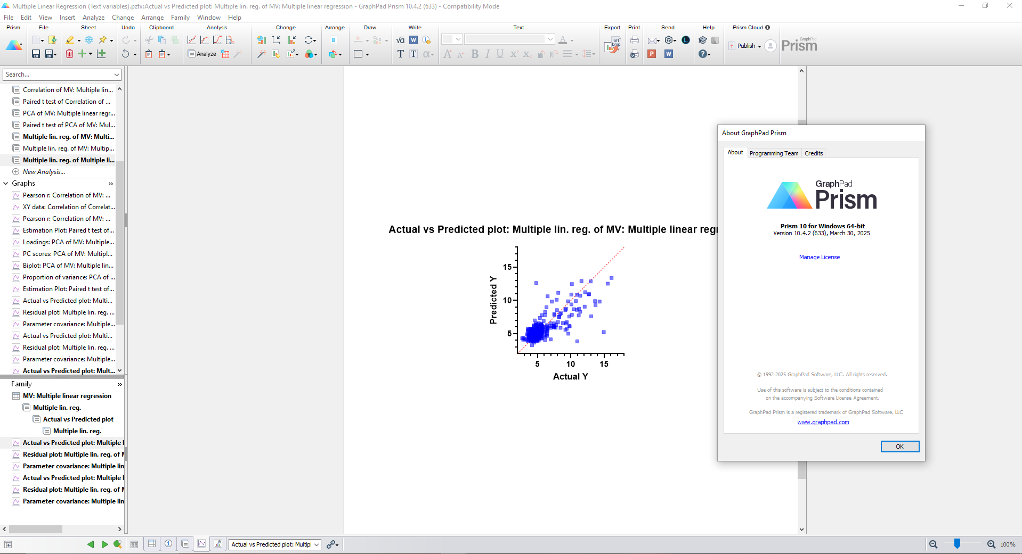Viewport: 1022px width, 554px height.
Task: Click the zoom out magnifier icon
Action: click(933, 544)
